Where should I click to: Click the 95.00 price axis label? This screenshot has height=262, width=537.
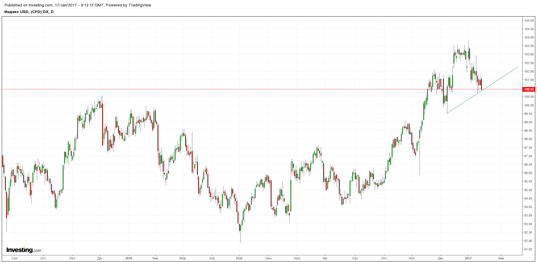click(528, 190)
